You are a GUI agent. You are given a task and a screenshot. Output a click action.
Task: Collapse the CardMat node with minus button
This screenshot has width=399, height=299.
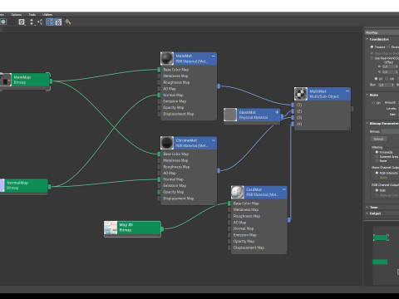[x=284, y=189]
